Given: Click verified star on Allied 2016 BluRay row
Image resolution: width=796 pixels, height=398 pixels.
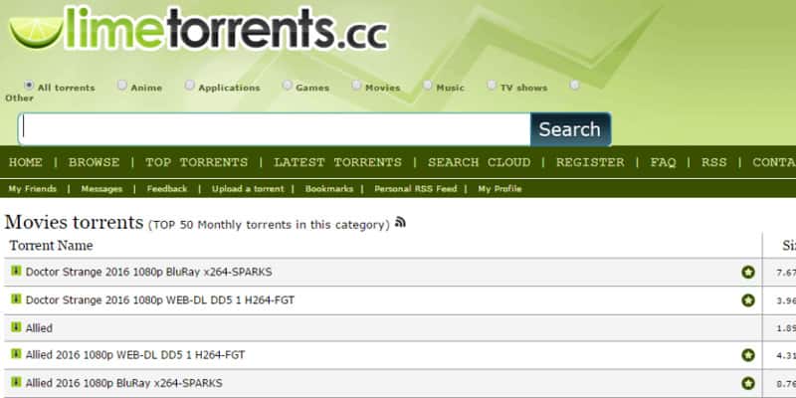Looking at the screenshot, I should pos(748,383).
